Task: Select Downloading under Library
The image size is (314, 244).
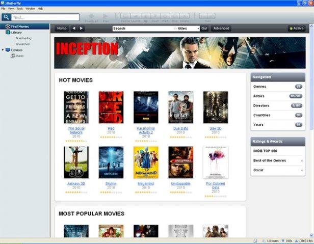Action: [x=23, y=38]
